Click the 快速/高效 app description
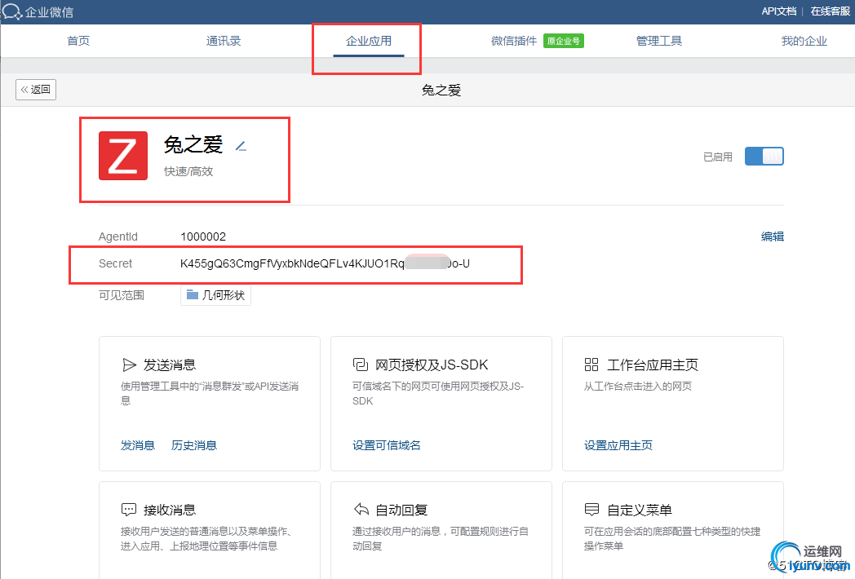 coord(188,172)
